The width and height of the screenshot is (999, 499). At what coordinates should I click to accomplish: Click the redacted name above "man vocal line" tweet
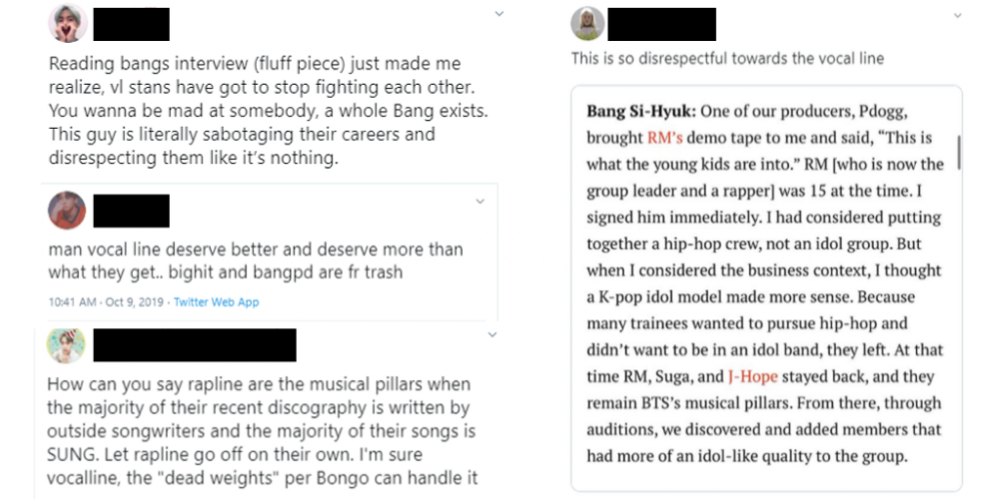[135, 211]
